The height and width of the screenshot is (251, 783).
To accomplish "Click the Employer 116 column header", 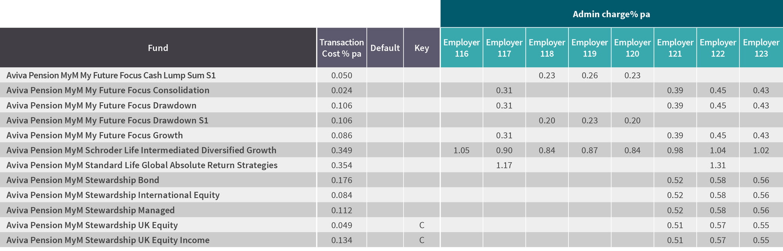I will coord(462,48).
